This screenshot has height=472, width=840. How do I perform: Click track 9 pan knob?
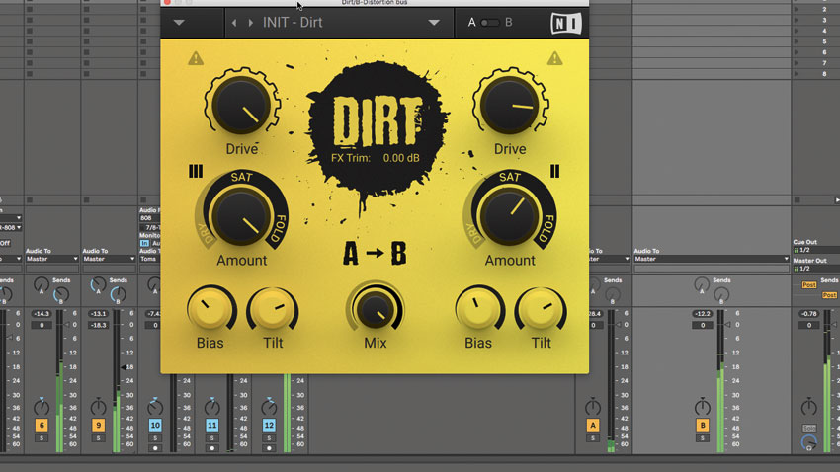pos(98,408)
